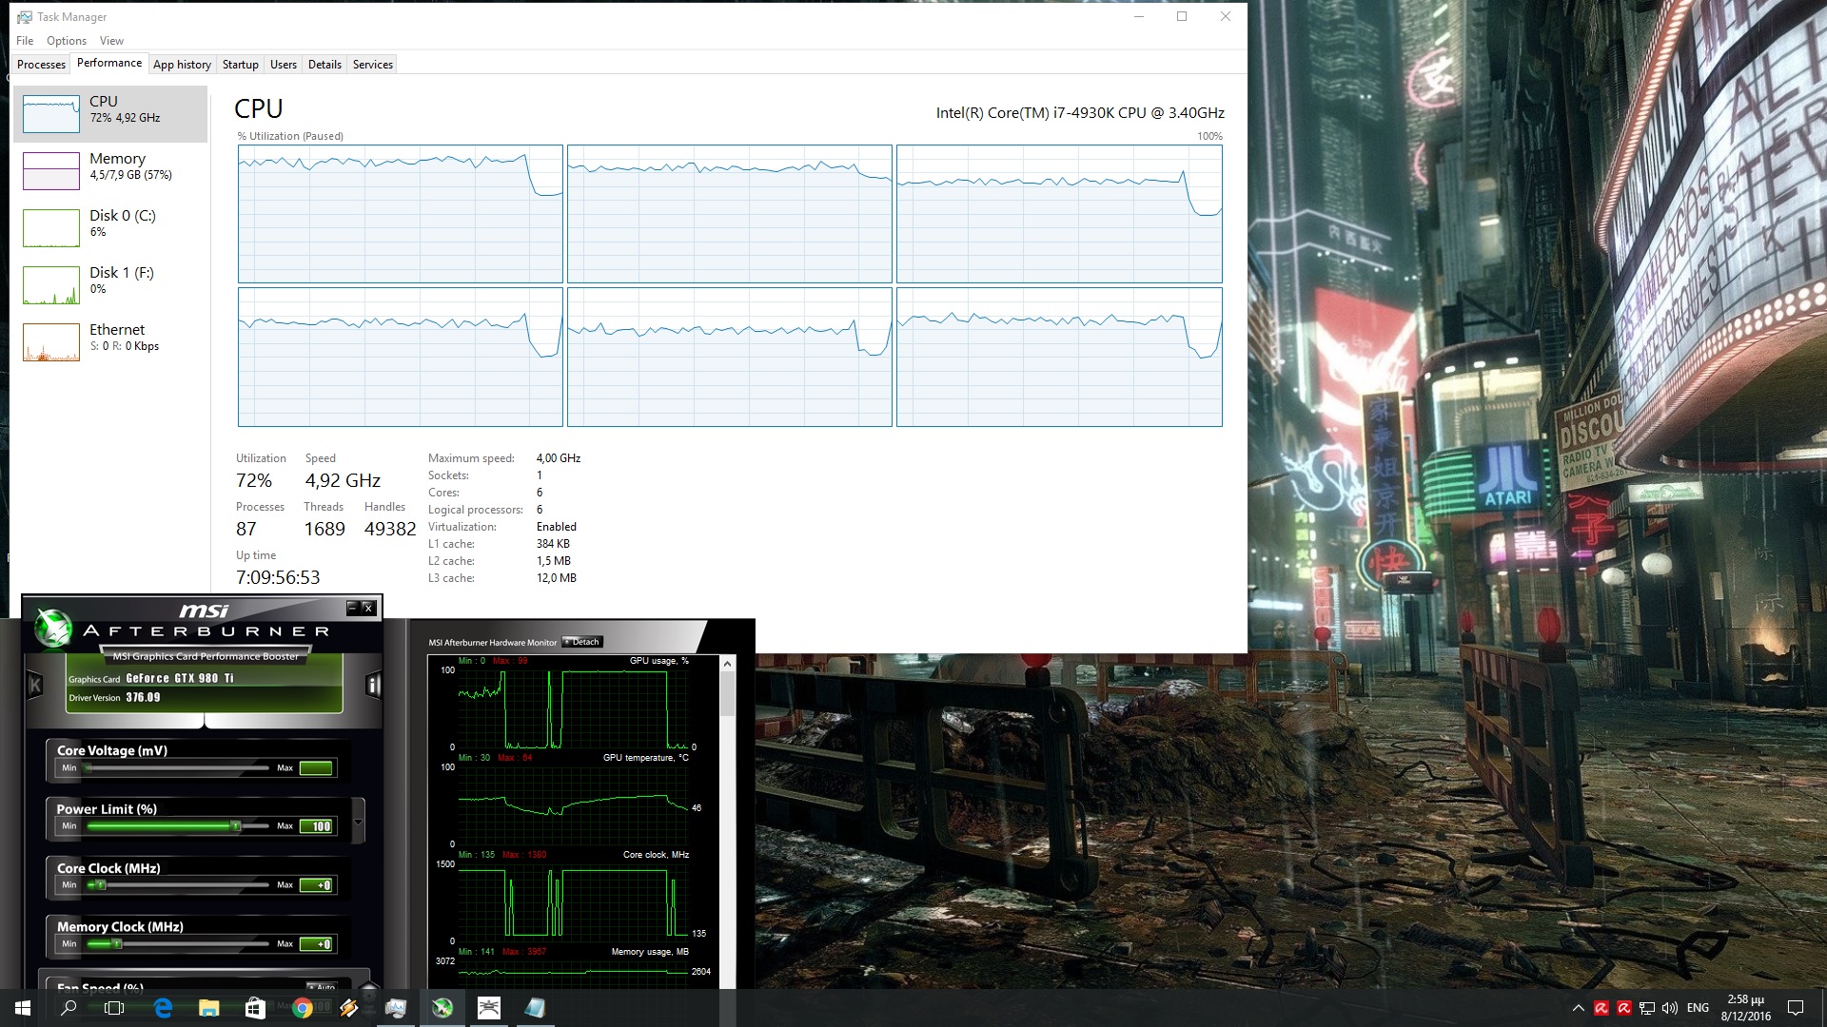Open the Action Center notification icon
This screenshot has height=1027, width=1827.
1796,1008
